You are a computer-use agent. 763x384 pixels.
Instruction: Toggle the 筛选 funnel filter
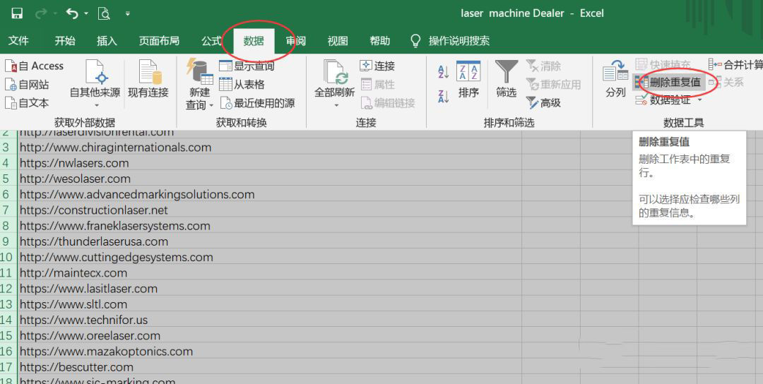click(x=506, y=79)
